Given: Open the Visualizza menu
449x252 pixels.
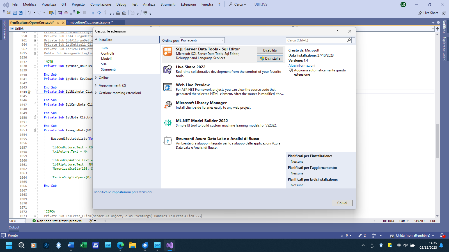Looking at the screenshot, I should tap(49, 4).
